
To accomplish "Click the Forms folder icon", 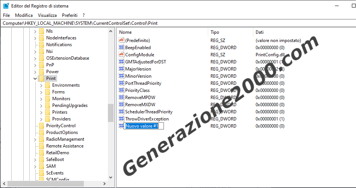I will click(x=47, y=92).
